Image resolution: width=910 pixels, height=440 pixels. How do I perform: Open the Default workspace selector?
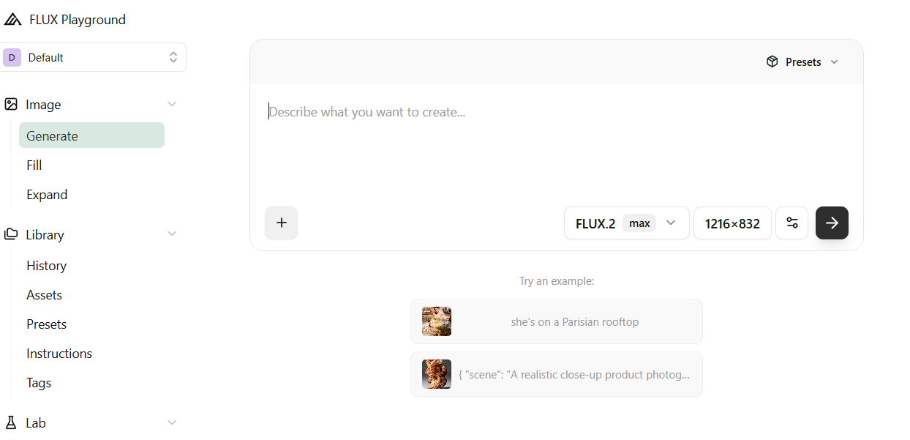[x=94, y=56]
